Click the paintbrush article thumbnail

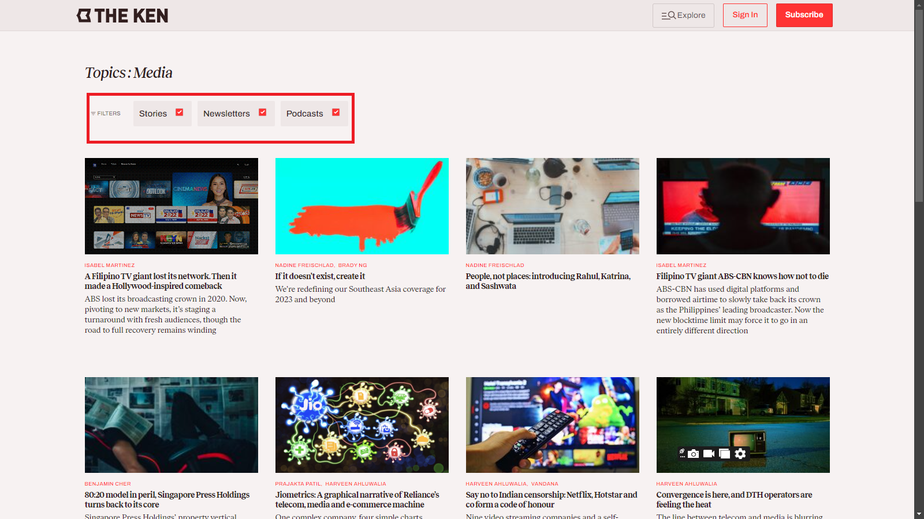[362, 206]
